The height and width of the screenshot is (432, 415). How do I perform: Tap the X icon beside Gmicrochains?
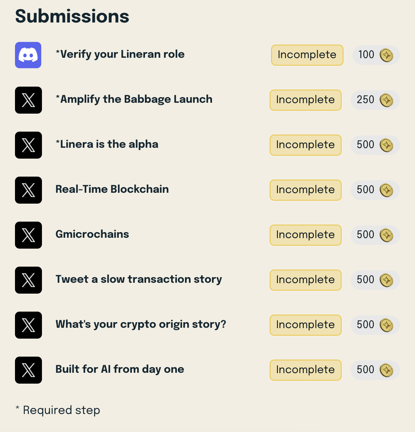28,235
